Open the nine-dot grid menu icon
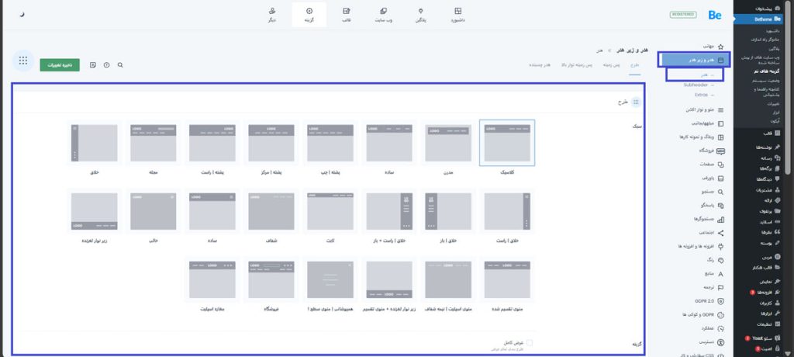 tap(23, 61)
